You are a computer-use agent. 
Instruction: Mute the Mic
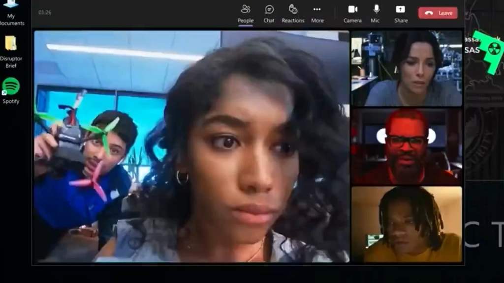tap(376, 13)
